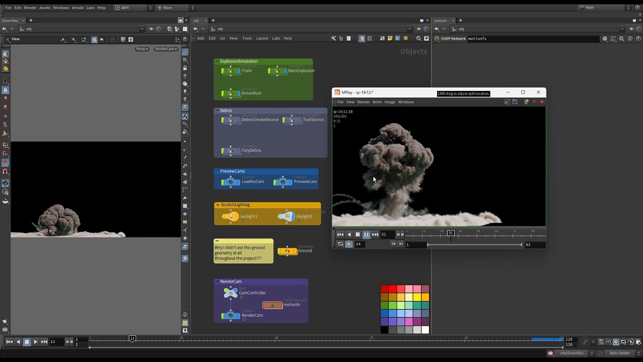This screenshot has height=362, width=643.
Task: Toggle display flag on the Ground node
Action: coord(295,251)
